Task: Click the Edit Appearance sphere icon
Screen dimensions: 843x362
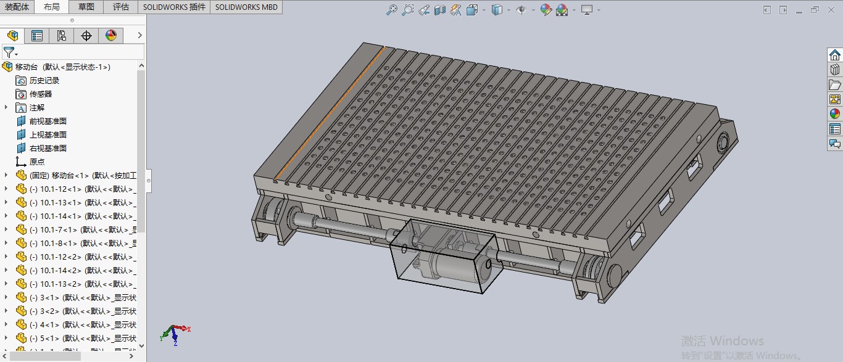Action: click(546, 10)
